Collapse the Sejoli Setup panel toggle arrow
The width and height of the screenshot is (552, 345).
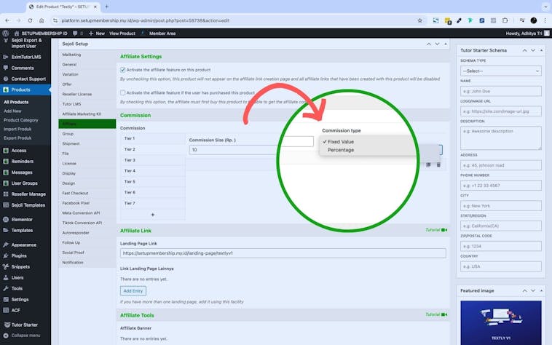444,44
